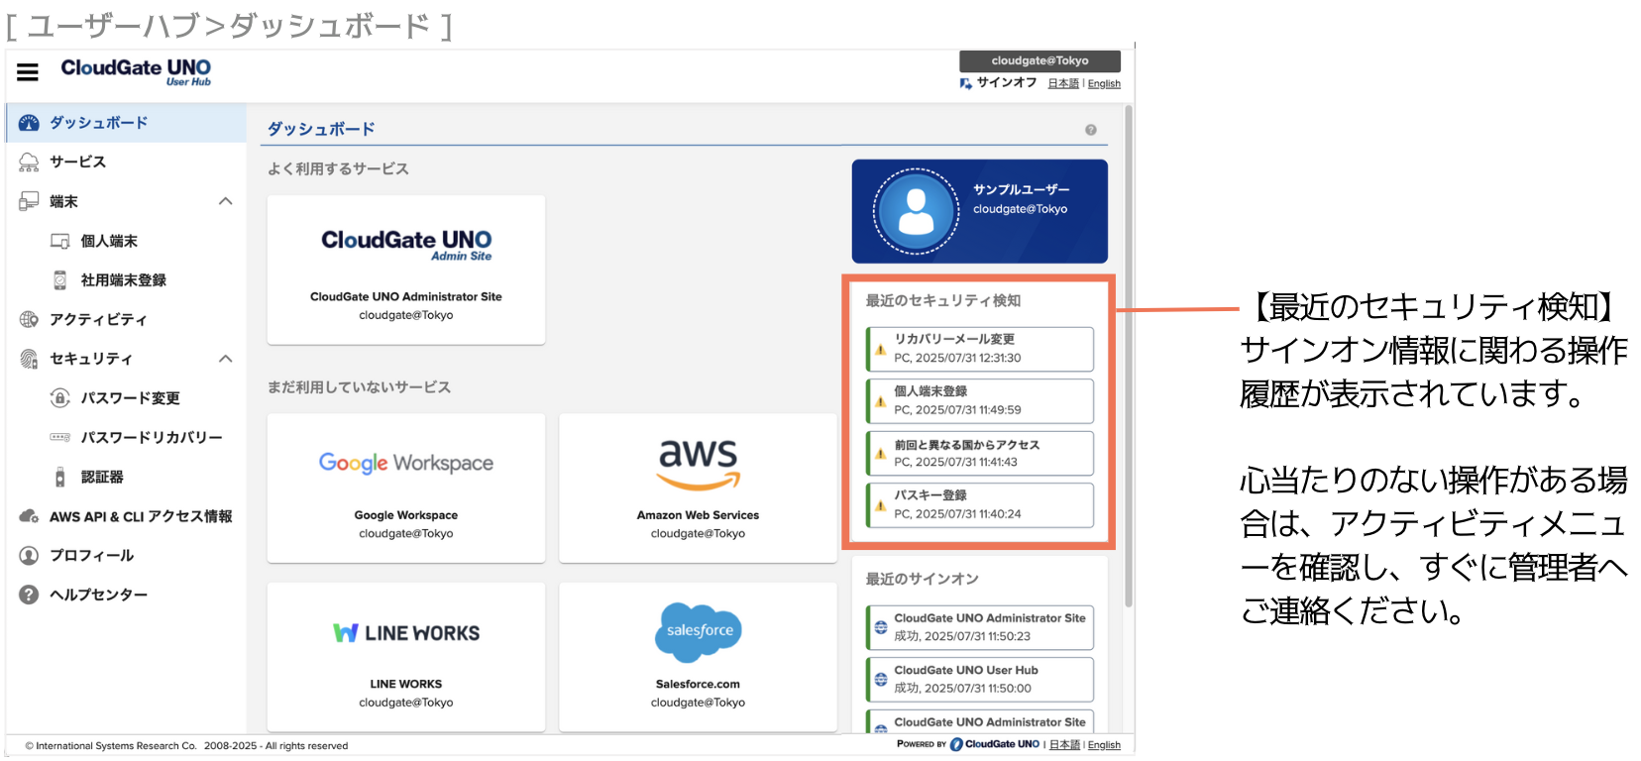Image resolution: width=1641 pixels, height=761 pixels.
Task: Open the Amazon Web Services card
Action: [x=698, y=488]
